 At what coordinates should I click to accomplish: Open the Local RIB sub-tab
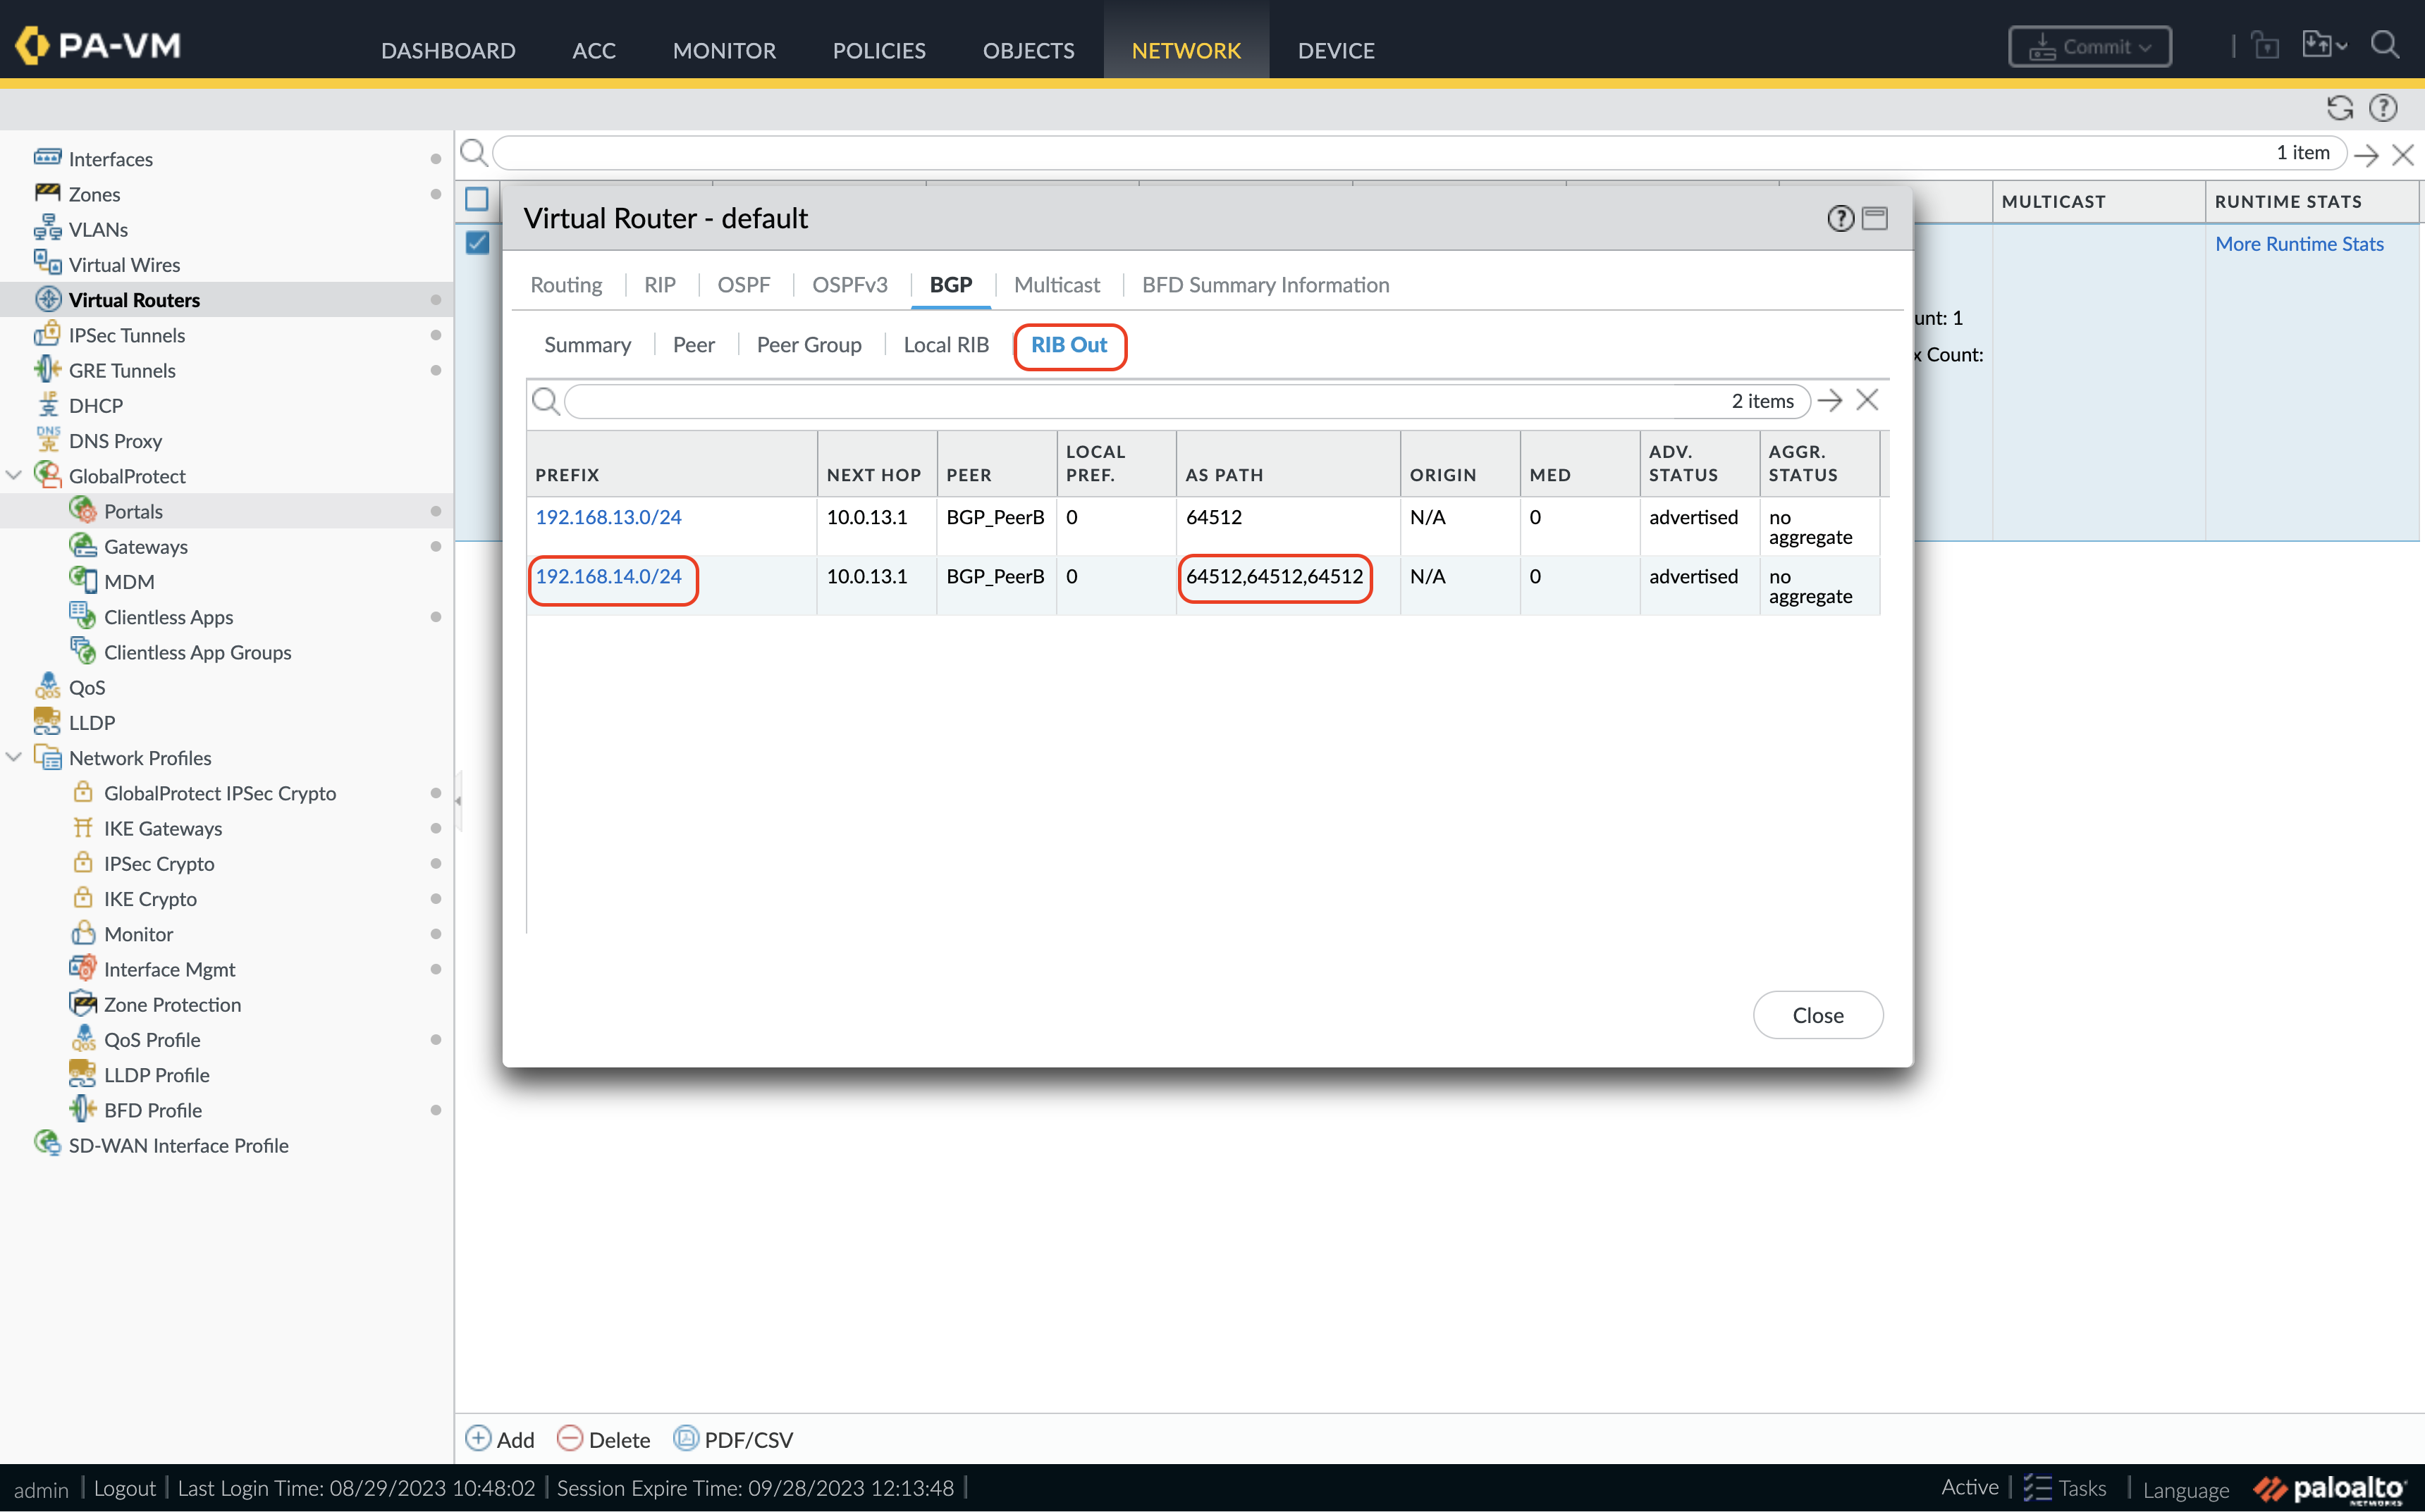coord(945,345)
